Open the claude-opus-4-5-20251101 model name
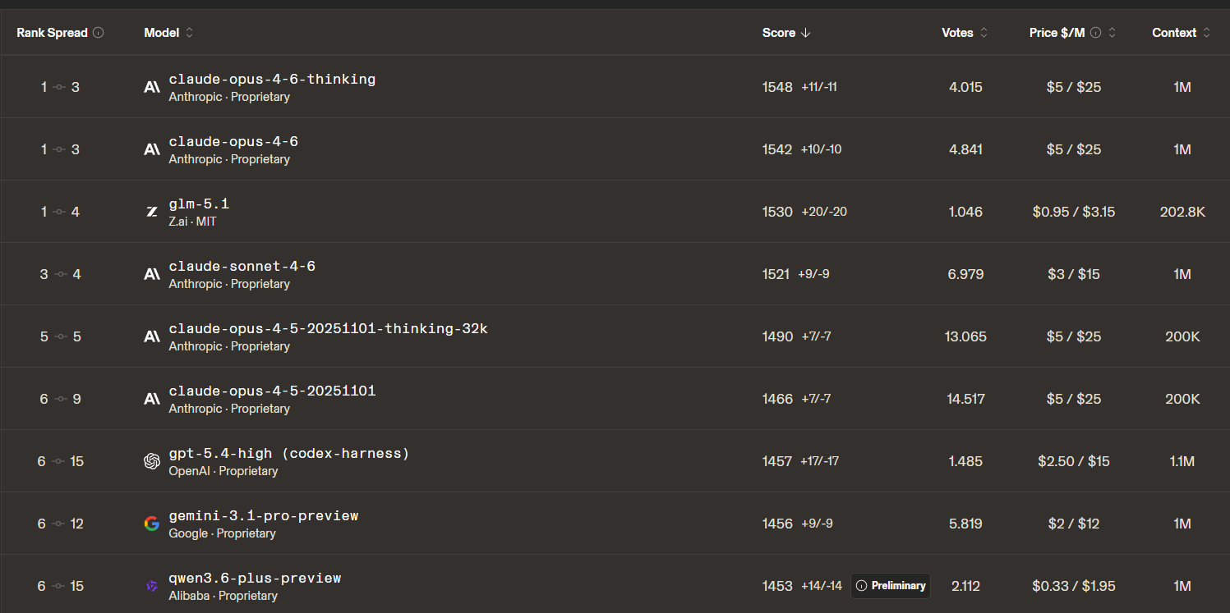1230x613 pixels. [x=272, y=391]
